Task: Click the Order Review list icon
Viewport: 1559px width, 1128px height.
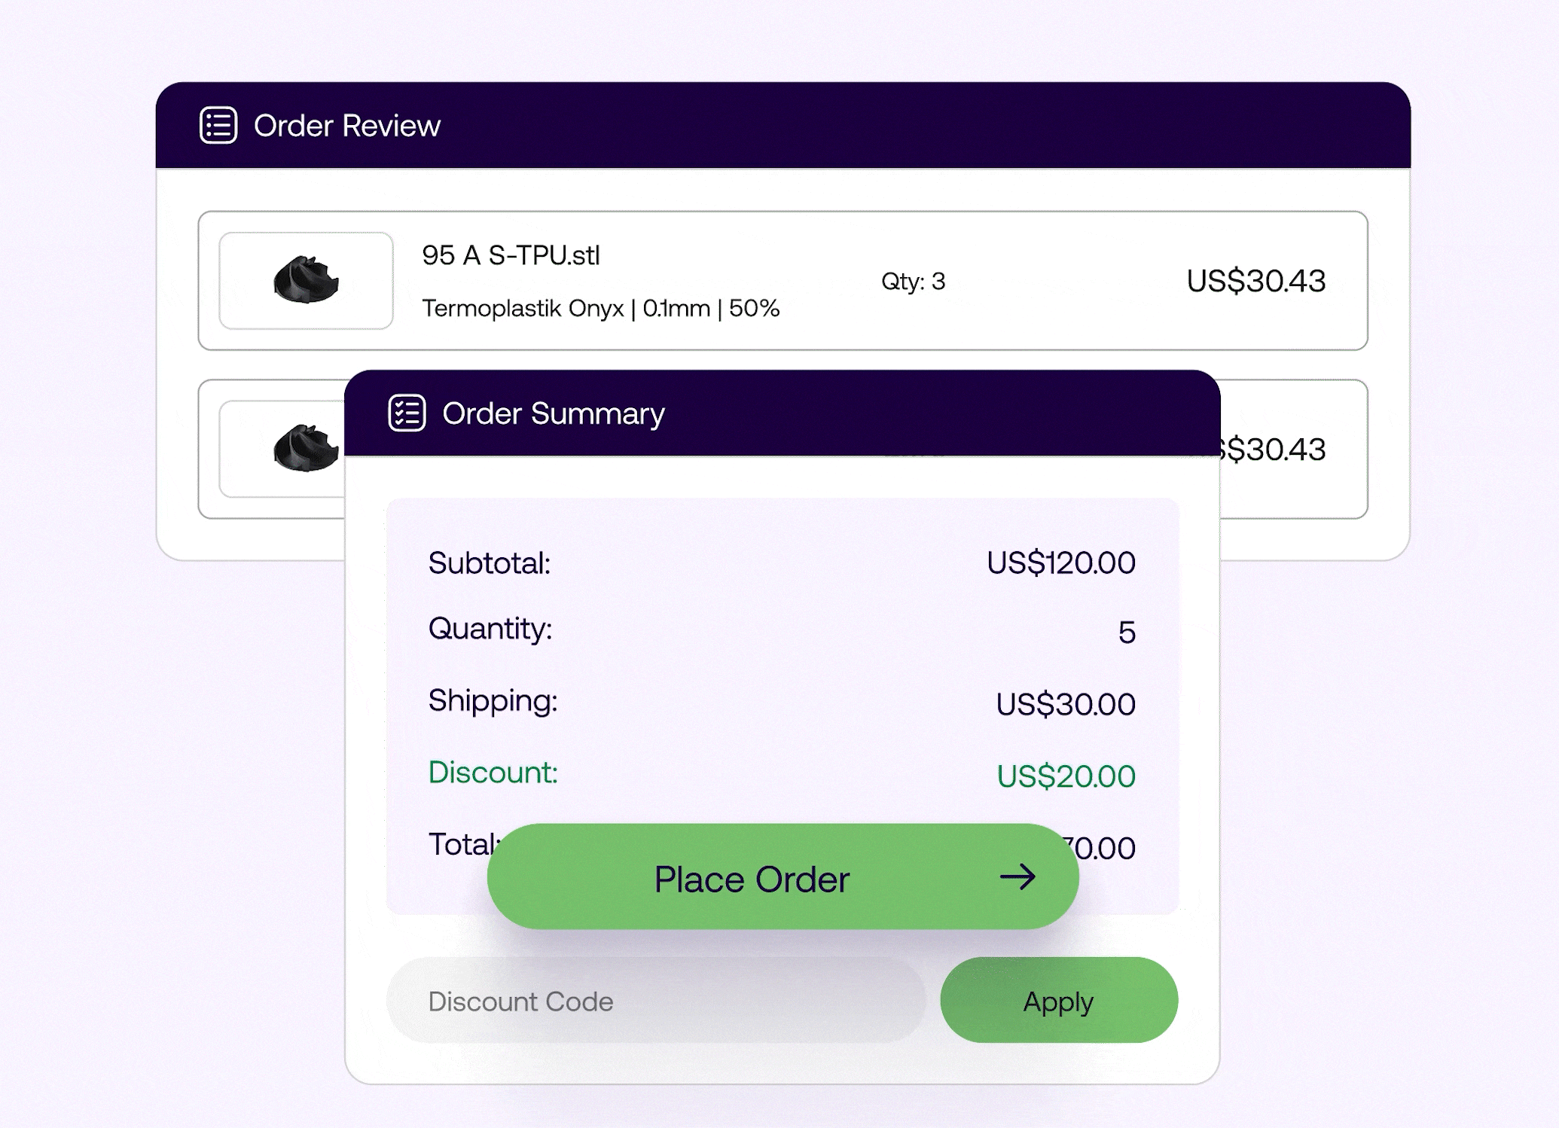Action: click(x=218, y=125)
